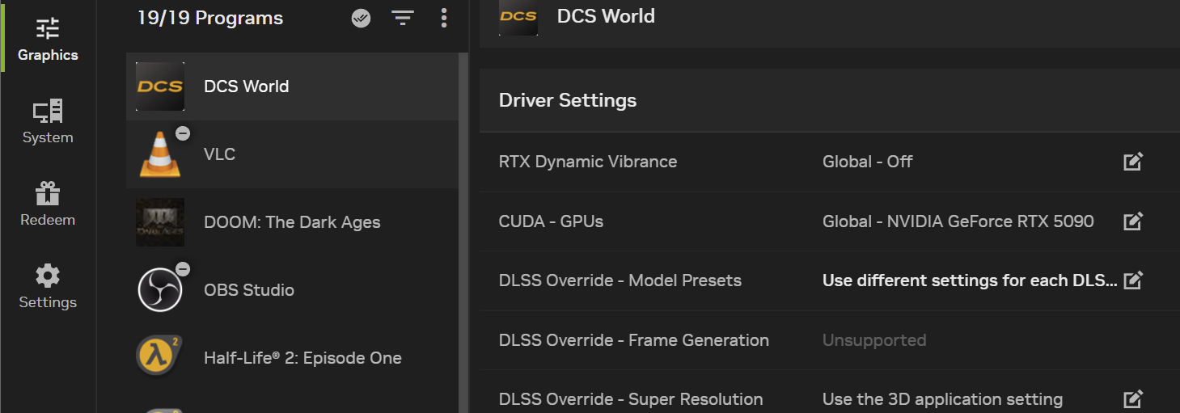Open the Graphics tab in sidebar
The height and width of the screenshot is (413, 1180).
pyautogui.click(x=48, y=39)
